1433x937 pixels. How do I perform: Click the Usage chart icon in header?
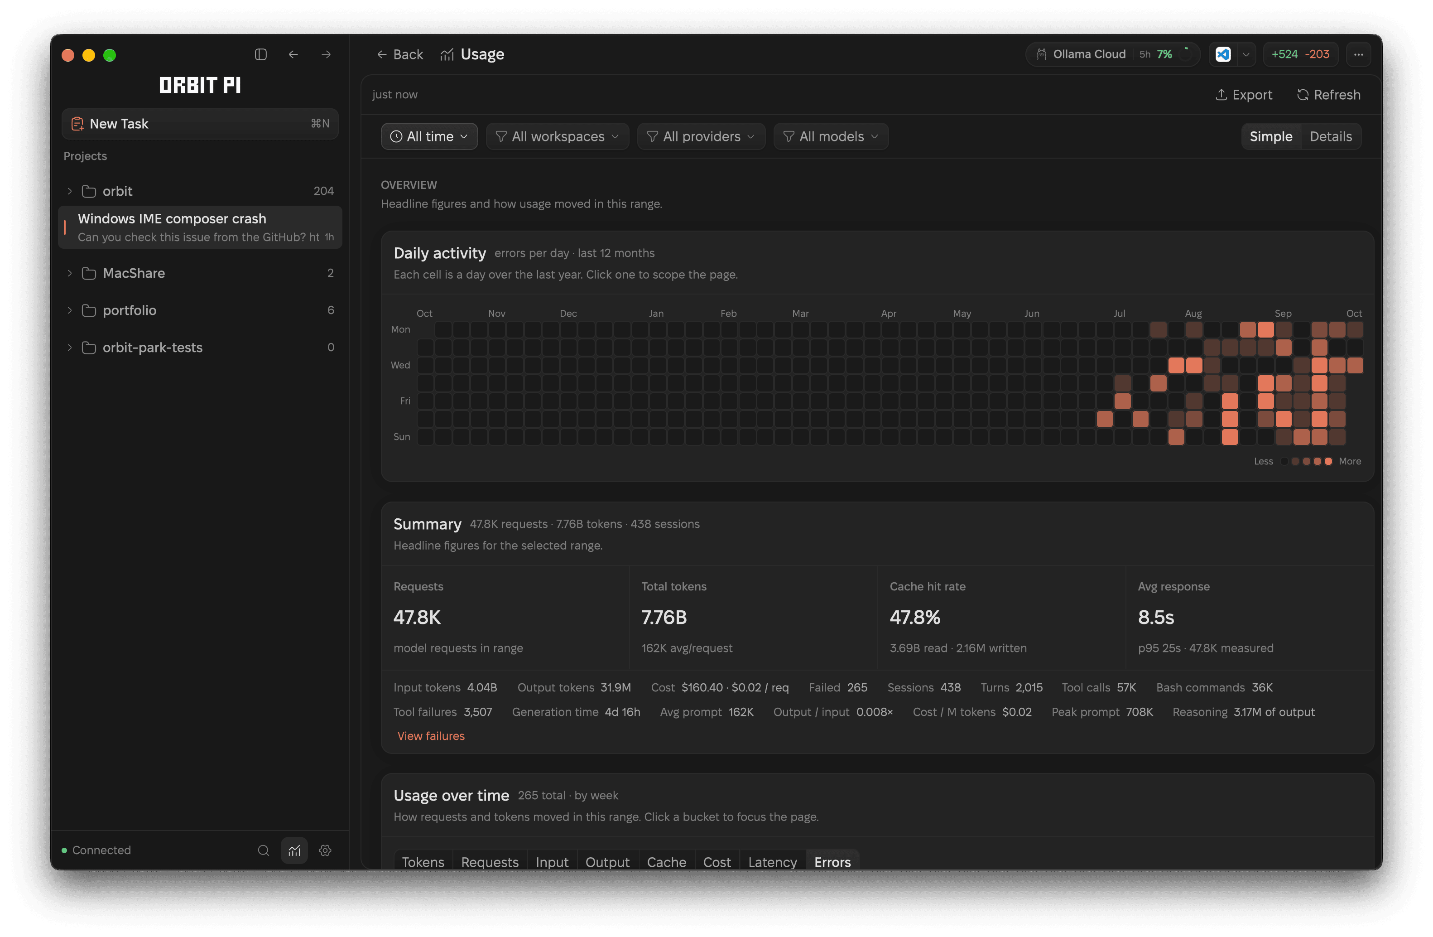[447, 54]
